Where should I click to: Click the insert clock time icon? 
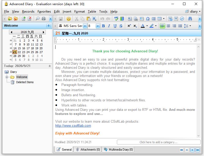(182, 19)
